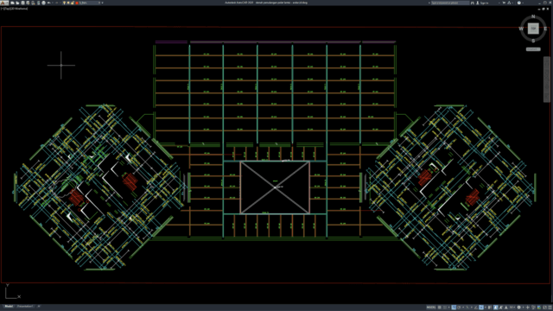Toggle the drawing grid display icon
Screen dimensions: 553x311
(x=440, y=308)
